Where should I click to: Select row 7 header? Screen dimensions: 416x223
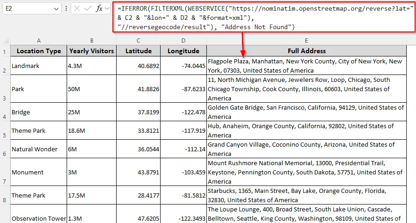(x=5, y=172)
